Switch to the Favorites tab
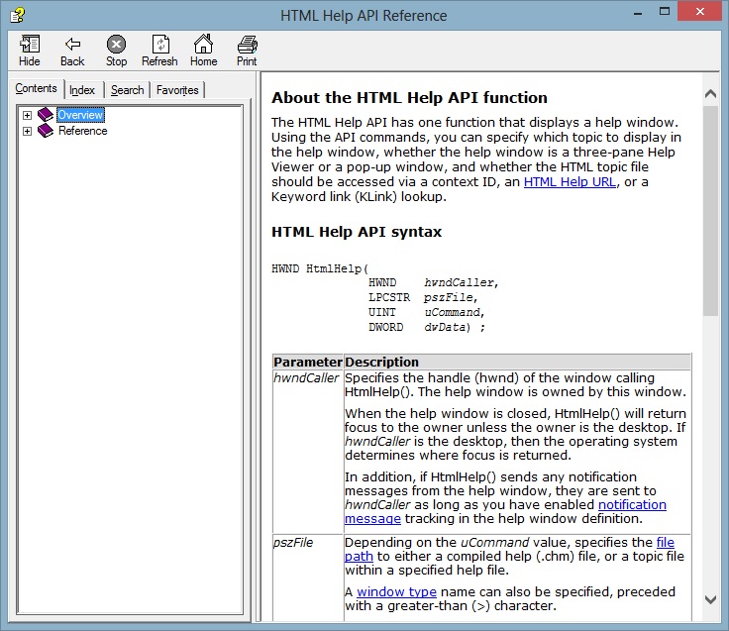This screenshot has width=729, height=631. click(177, 90)
